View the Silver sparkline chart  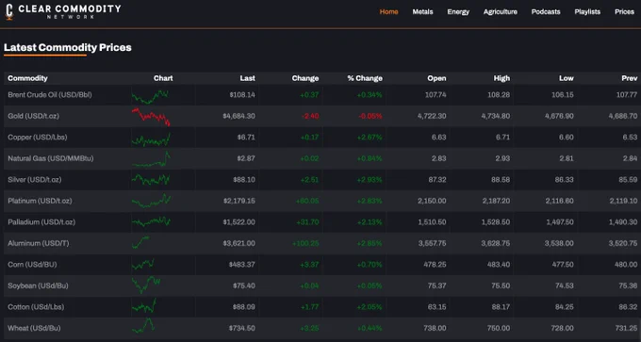point(151,179)
